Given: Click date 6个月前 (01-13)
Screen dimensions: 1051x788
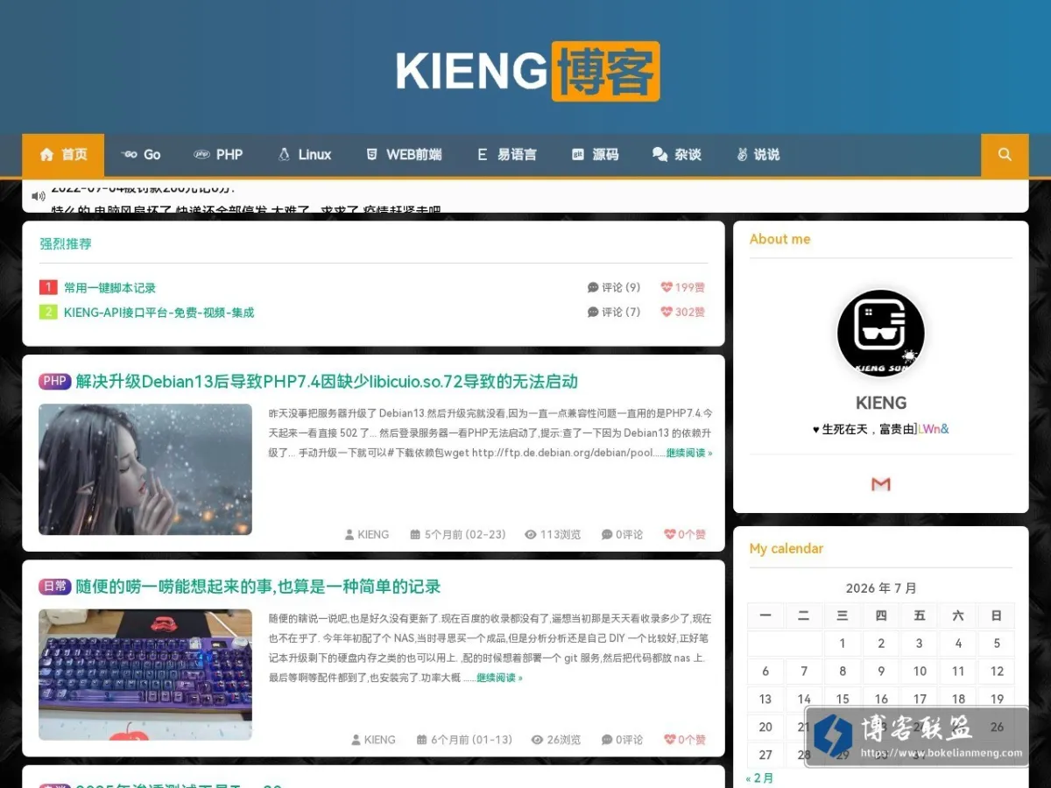Looking at the screenshot, I should 464,740.
